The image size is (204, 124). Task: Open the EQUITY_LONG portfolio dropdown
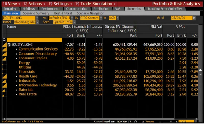[x=37, y=18]
